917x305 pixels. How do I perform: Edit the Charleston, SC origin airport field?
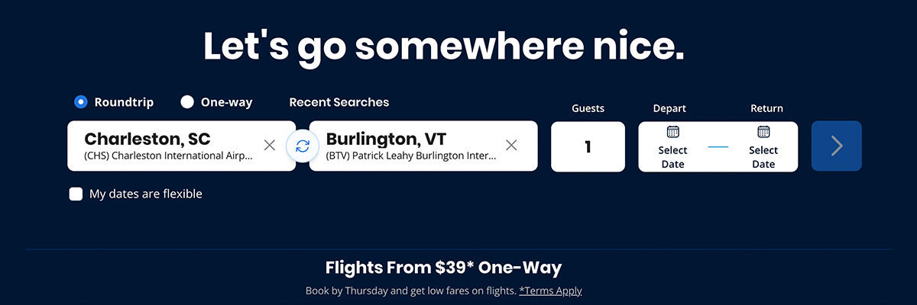[x=168, y=146]
